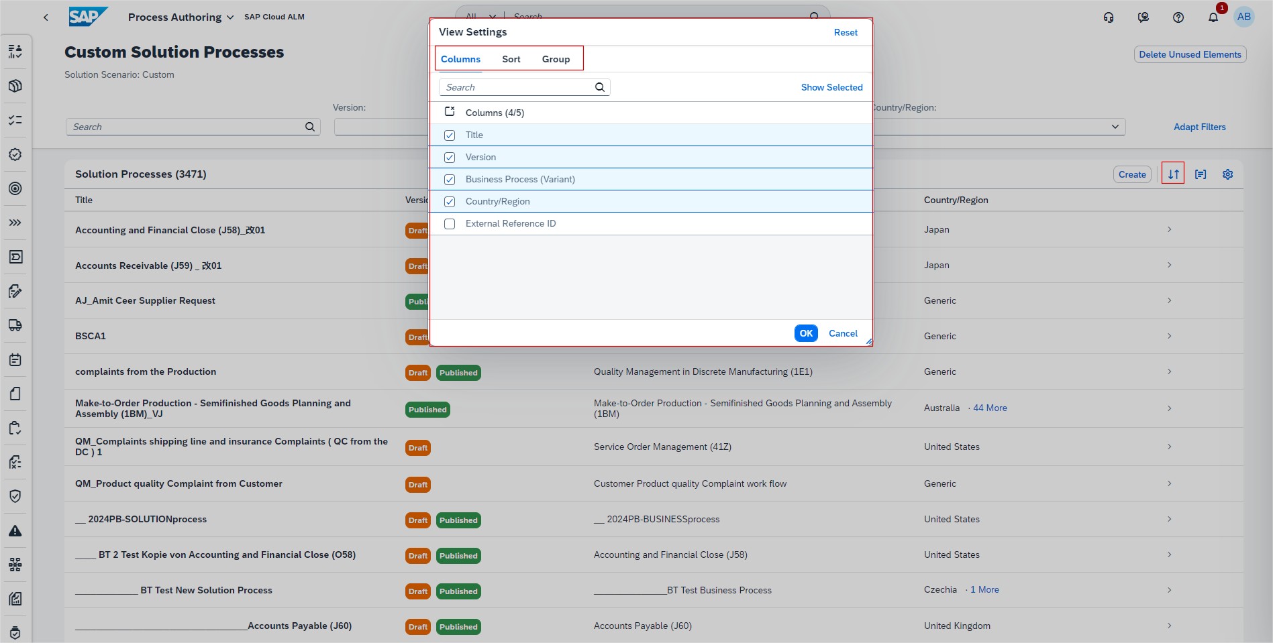Enable the External Reference ID column

[x=450, y=224]
